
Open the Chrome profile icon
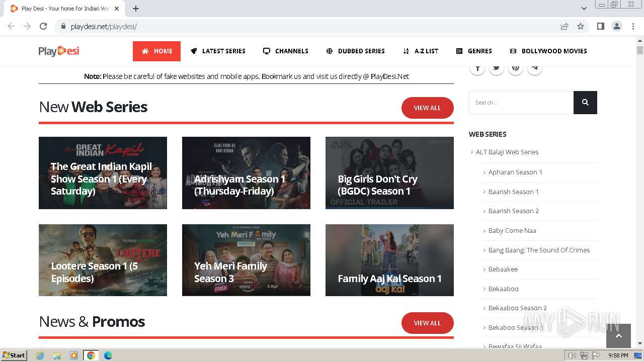[x=616, y=26]
